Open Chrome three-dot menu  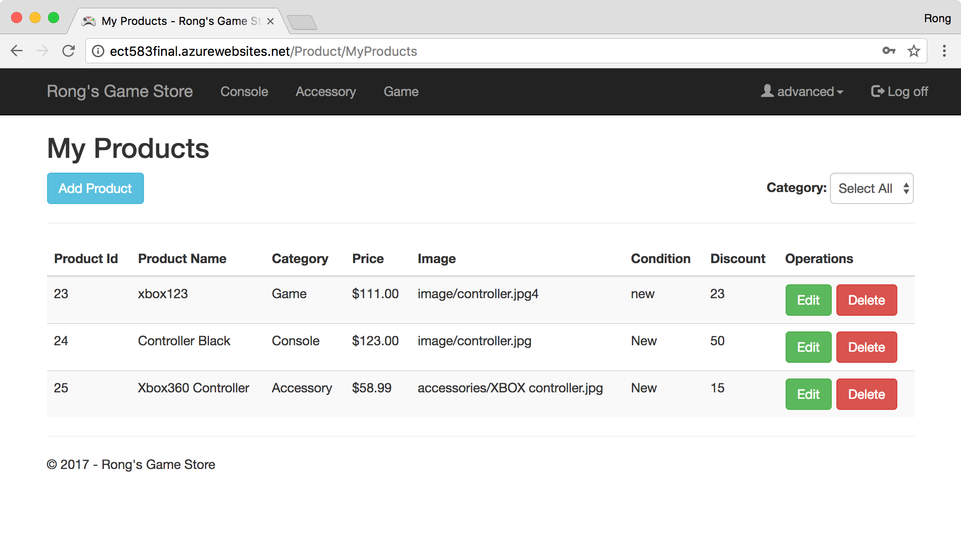pyautogui.click(x=944, y=51)
